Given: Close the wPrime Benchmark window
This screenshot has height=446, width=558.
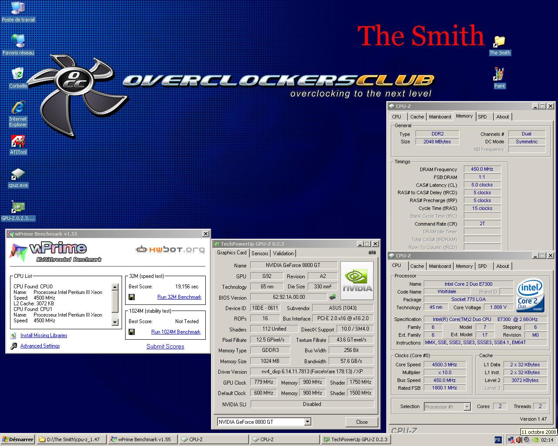Looking at the screenshot, I should 205,234.
